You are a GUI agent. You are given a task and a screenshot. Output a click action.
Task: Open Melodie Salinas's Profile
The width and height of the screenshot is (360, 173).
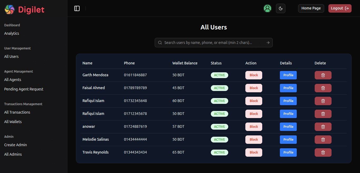pos(288,139)
